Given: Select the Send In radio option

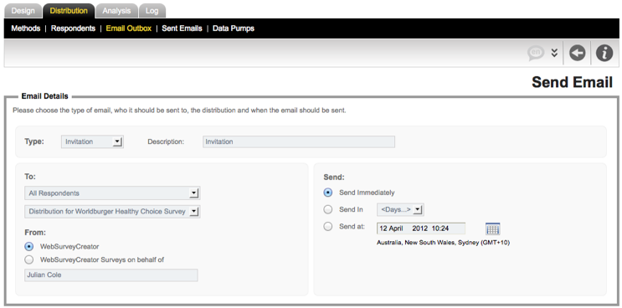Looking at the screenshot, I should [328, 209].
